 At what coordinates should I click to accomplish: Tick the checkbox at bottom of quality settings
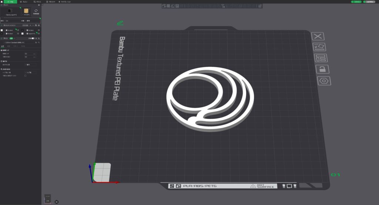click(25, 76)
